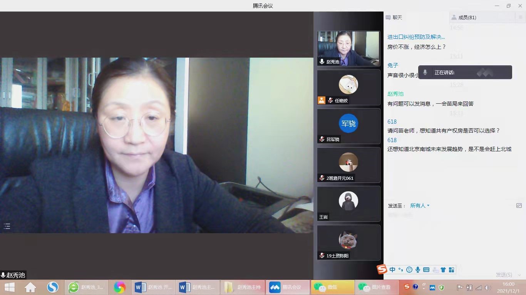Toggle Sogou Chinese/English input mode

click(392, 270)
